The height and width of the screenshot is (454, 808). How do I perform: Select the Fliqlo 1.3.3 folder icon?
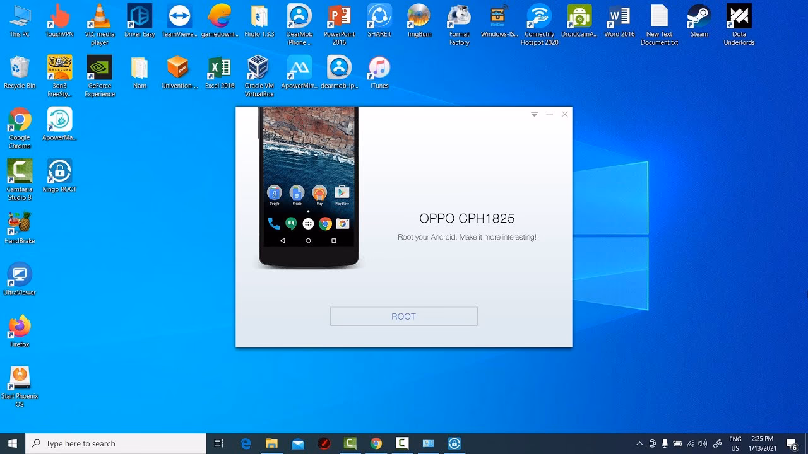pos(259,21)
